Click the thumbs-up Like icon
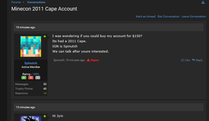209x121 pixels. coord(182,60)
